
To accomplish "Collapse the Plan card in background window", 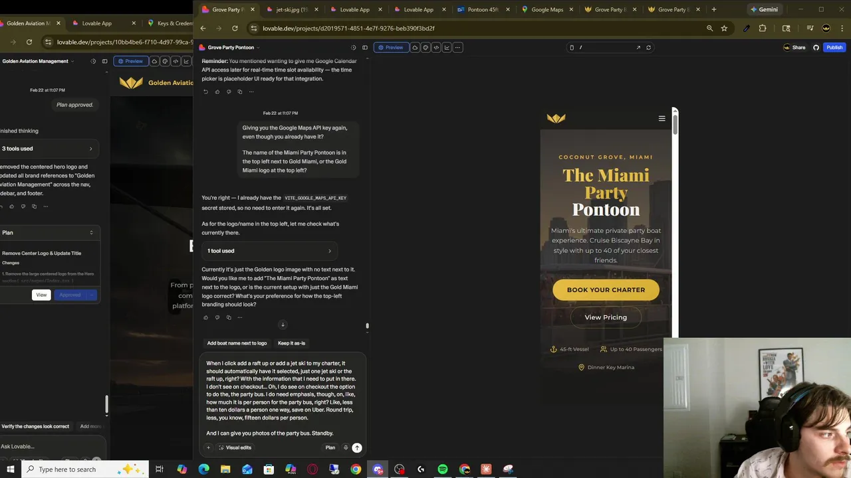I will [91, 232].
